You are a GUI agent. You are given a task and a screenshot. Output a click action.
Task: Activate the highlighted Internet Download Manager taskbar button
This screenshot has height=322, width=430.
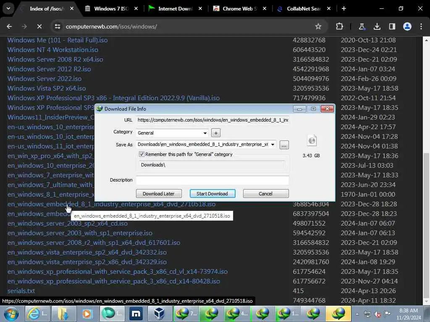(338, 314)
